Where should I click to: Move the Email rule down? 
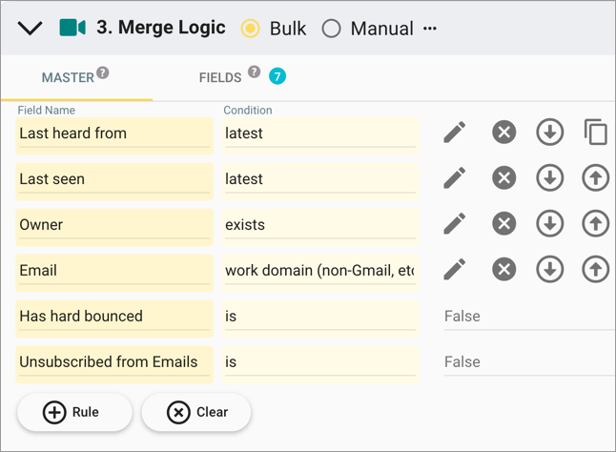[x=549, y=269]
